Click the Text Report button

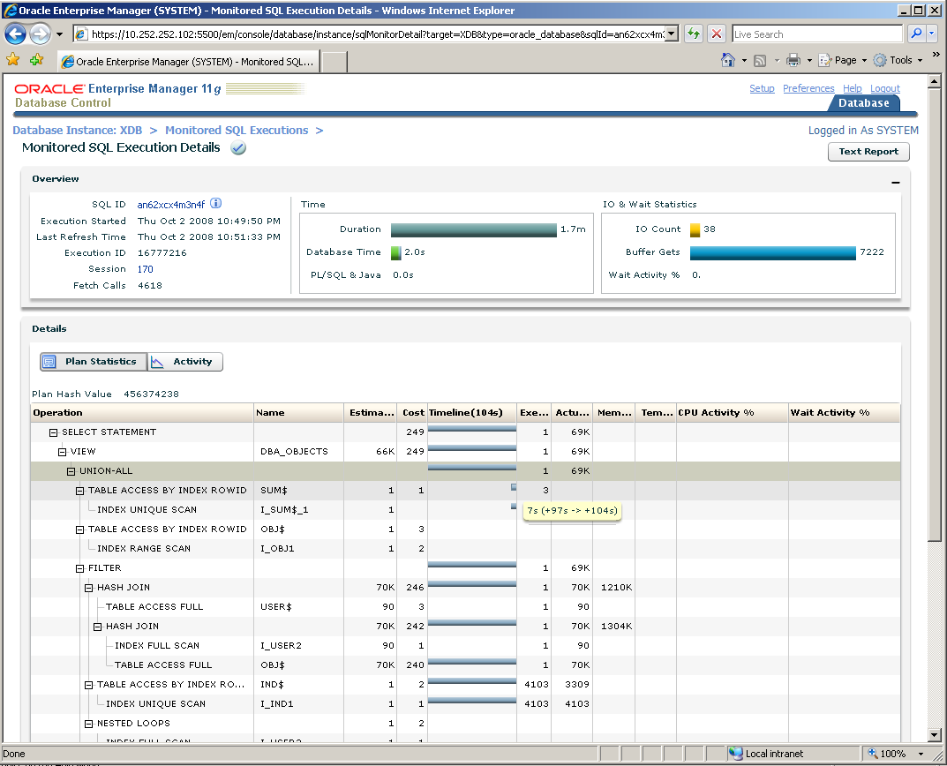tap(868, 152)
